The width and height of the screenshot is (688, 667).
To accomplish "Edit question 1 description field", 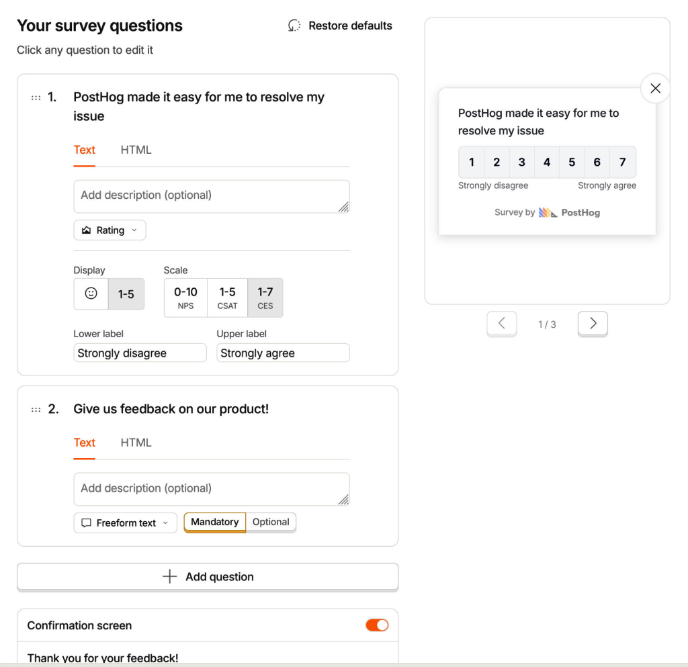I will (x=212, y=196).
